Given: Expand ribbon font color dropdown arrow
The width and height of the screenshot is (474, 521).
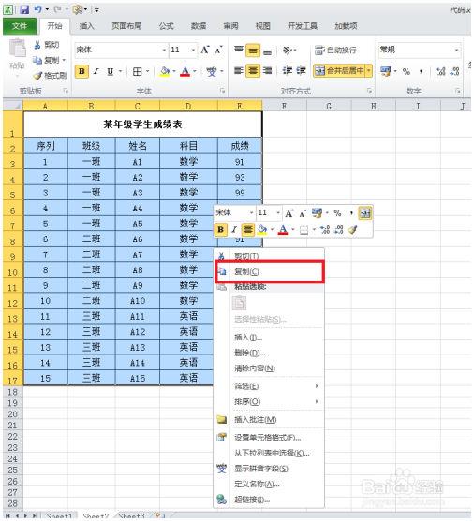Looking at the screenshot, I should point(195,71).
